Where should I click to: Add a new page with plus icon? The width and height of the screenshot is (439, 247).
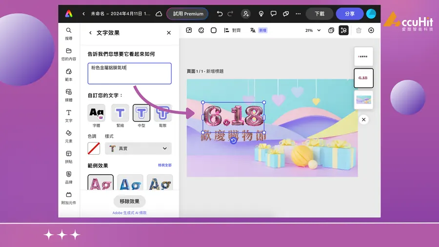point(371,30)
